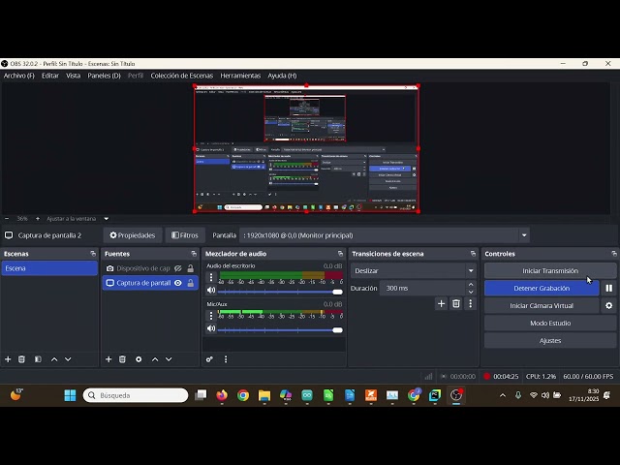This screenshot has height=465, width=620.
Task: Open source Filtros button
Action: (x=185, y=235)
